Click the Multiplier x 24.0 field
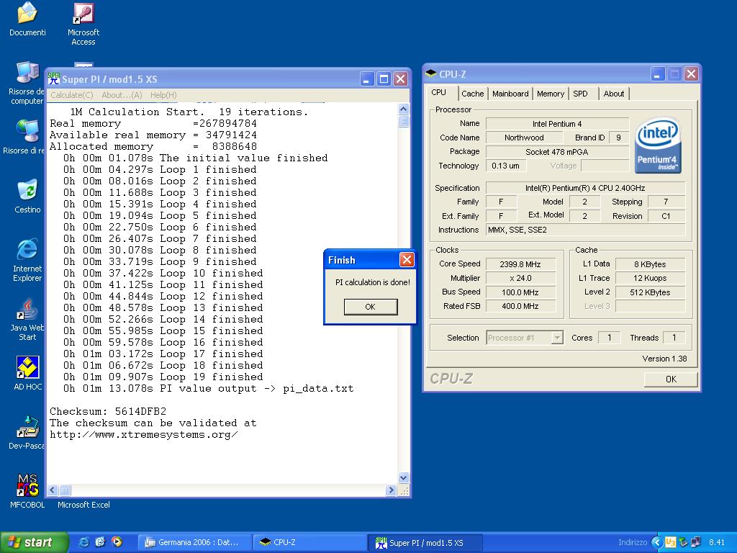 pos(520,278)
